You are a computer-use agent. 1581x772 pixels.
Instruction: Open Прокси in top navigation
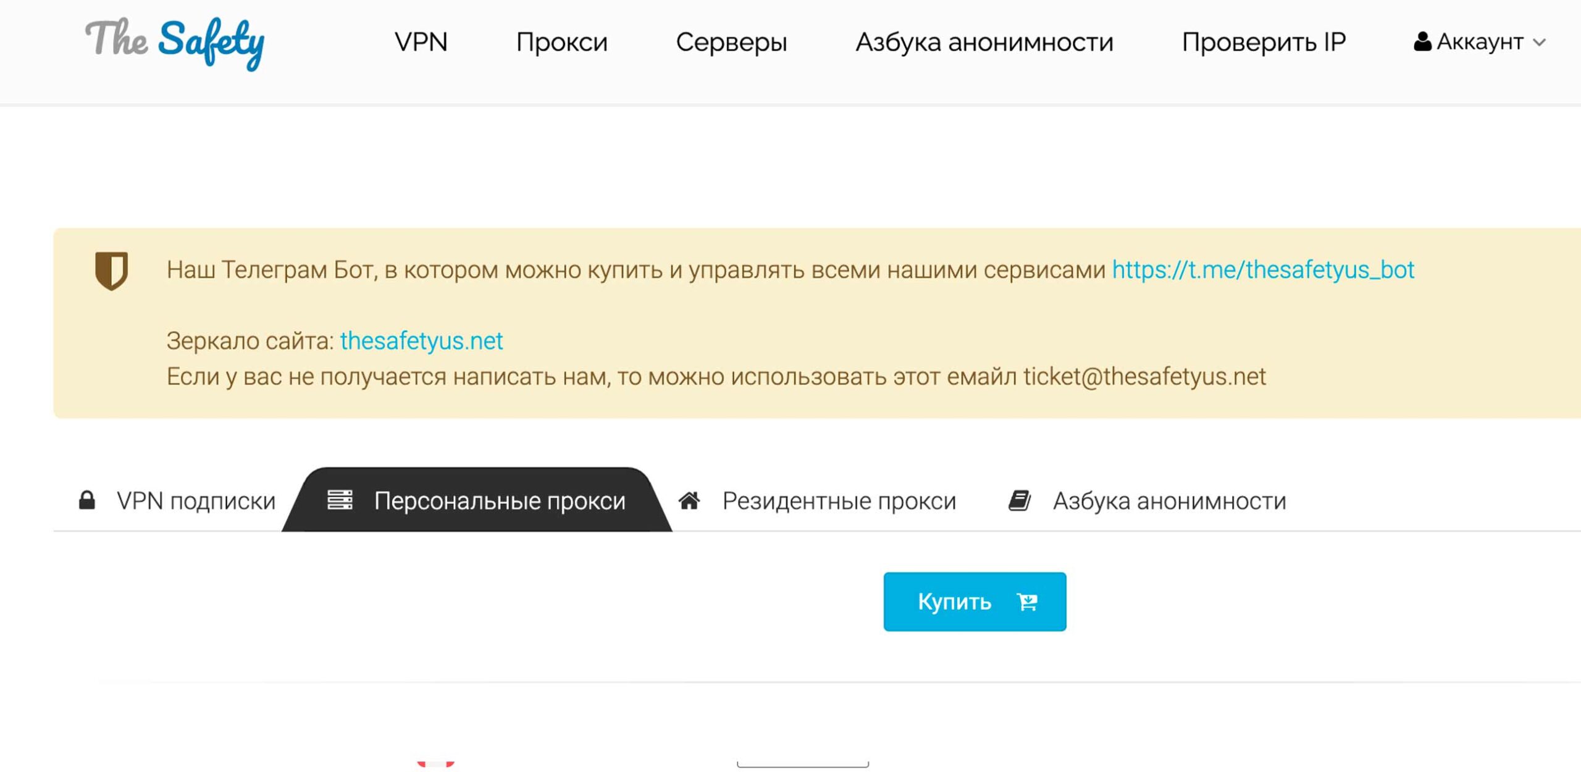561,42
